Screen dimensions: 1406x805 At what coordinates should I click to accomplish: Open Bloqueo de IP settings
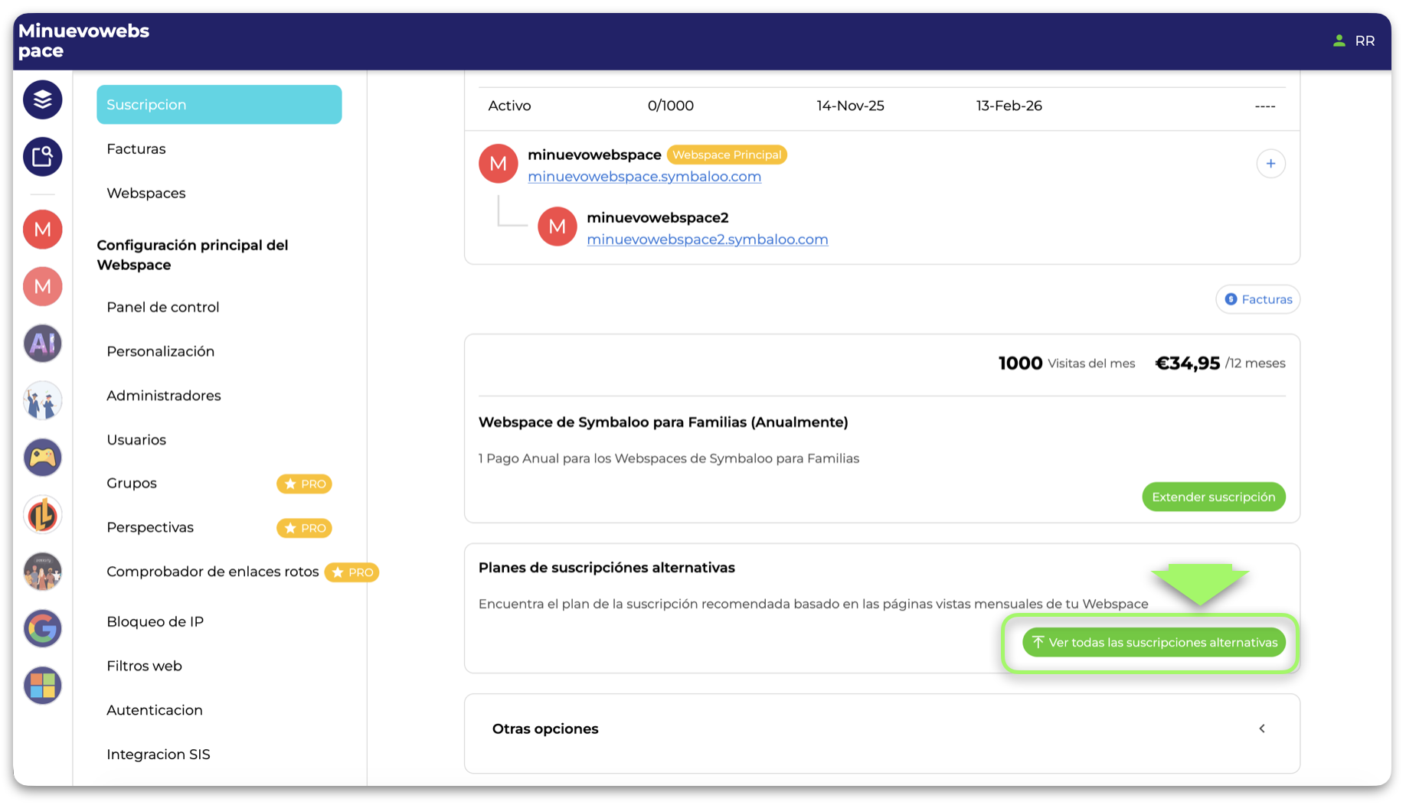click(x=155, y=622)
